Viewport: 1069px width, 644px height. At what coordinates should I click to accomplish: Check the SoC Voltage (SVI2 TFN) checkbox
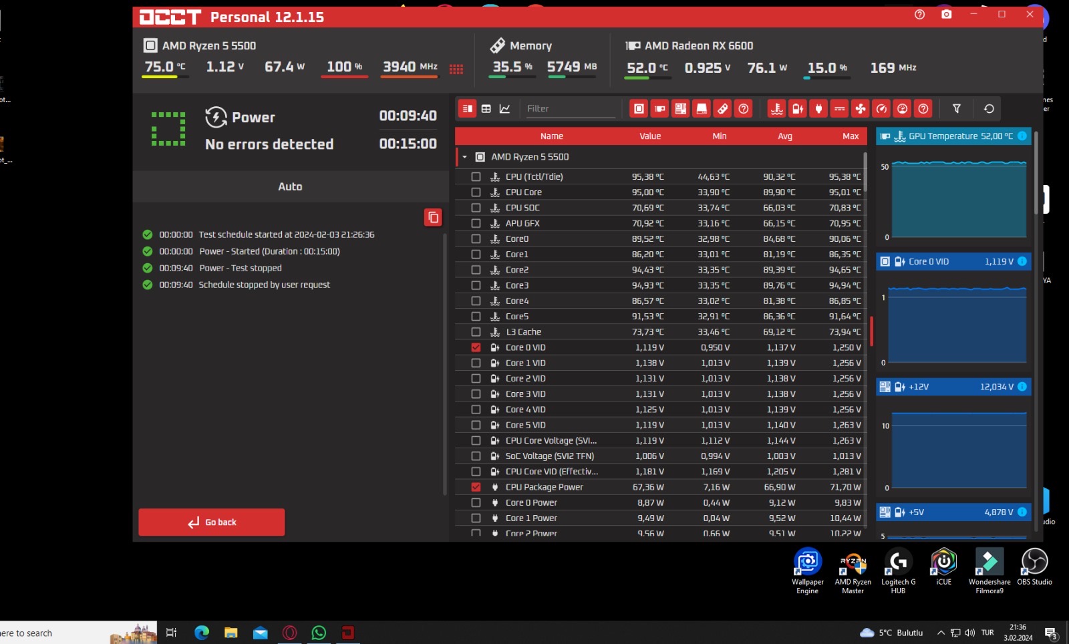pyautogui.click(x=476, y=456)
